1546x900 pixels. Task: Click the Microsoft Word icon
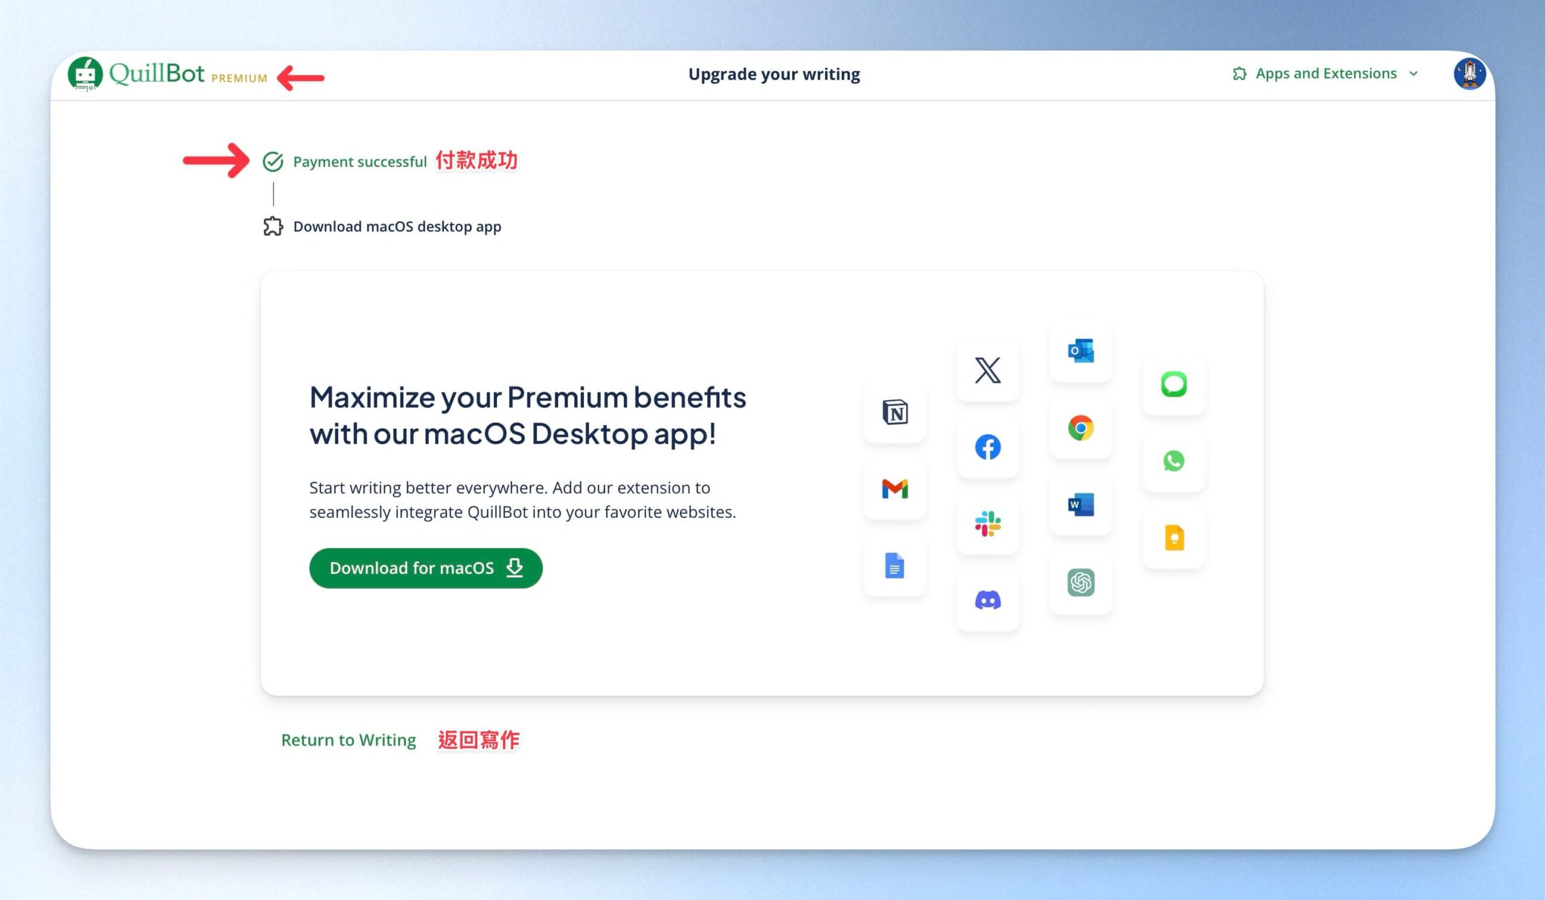point(1080,505)
